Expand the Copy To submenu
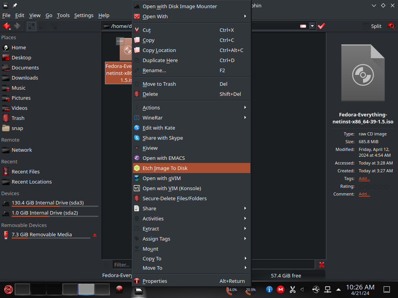398x298 pixels. click(192, 259)
